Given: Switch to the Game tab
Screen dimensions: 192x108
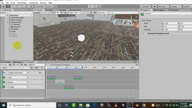Looking at the screenshot, I should pyautogui.click(x=49, y=10).
